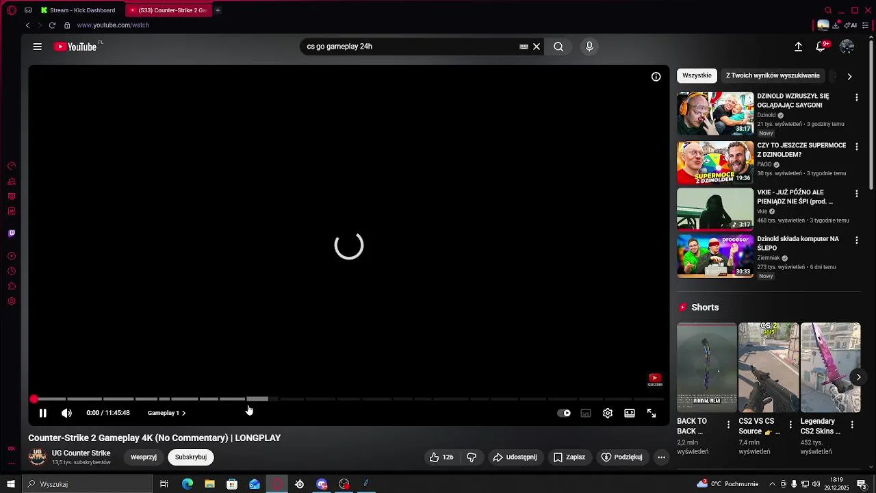
Task: Open options for CS2 VS CS Source short
Action: (790, 425)
